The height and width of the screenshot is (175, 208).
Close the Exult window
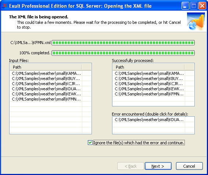pos(202,6)
